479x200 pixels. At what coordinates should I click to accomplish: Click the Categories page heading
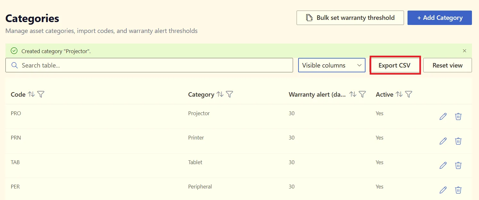click(32, 18)
